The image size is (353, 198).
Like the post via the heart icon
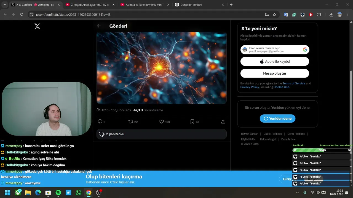tap(162, 122)
